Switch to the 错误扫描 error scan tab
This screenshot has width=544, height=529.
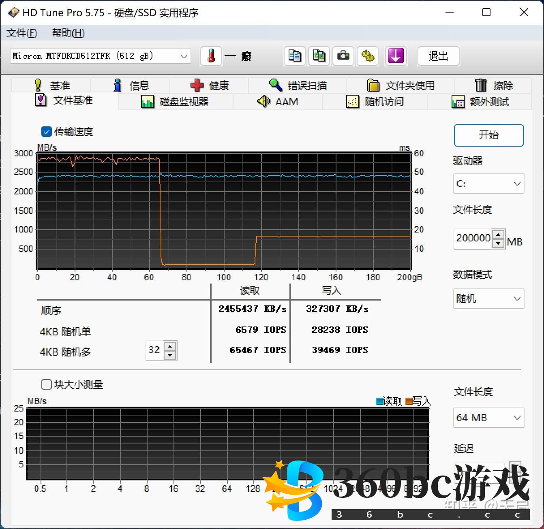298,85
